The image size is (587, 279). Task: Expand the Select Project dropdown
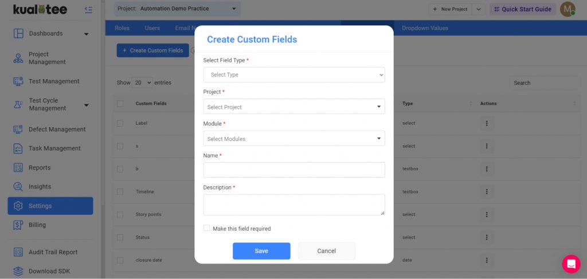click(294, 107)
